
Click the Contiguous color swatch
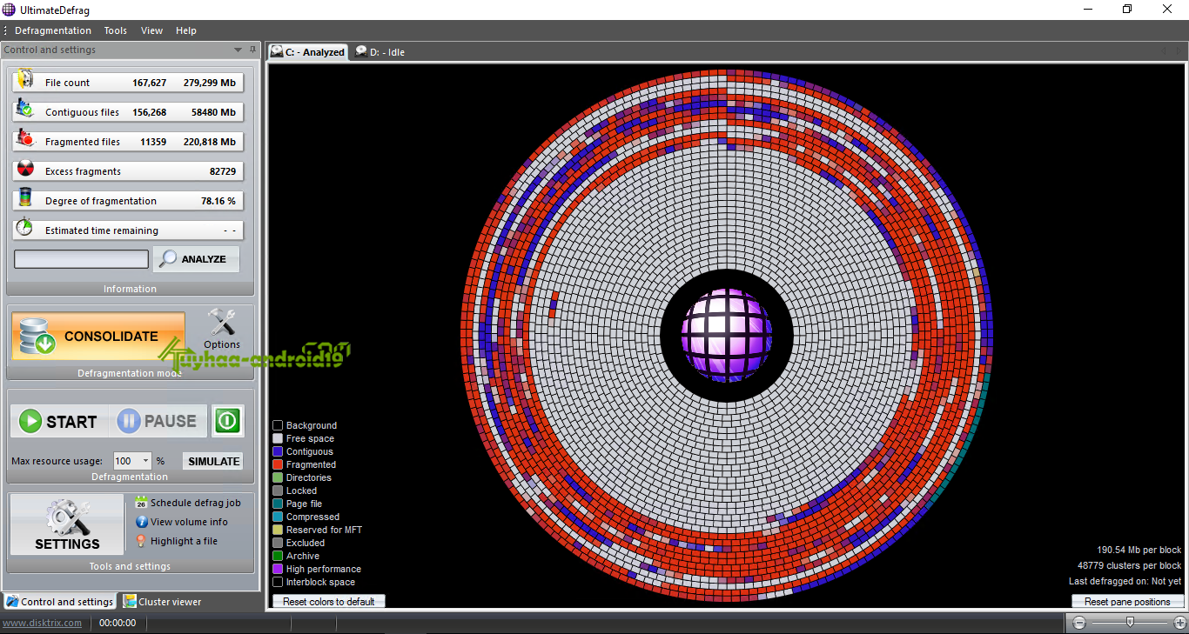click(278, 451)
